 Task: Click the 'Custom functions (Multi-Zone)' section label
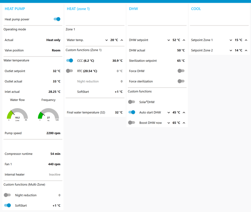coord(24,184)
